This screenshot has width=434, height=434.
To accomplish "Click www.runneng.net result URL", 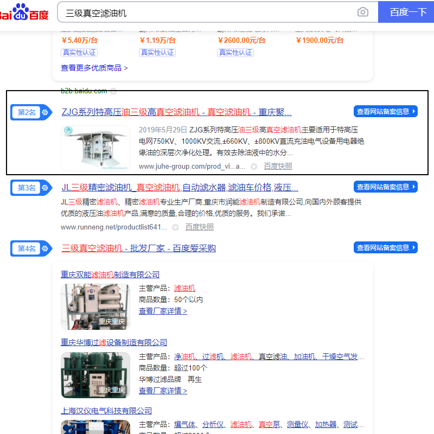I will 114,227.
